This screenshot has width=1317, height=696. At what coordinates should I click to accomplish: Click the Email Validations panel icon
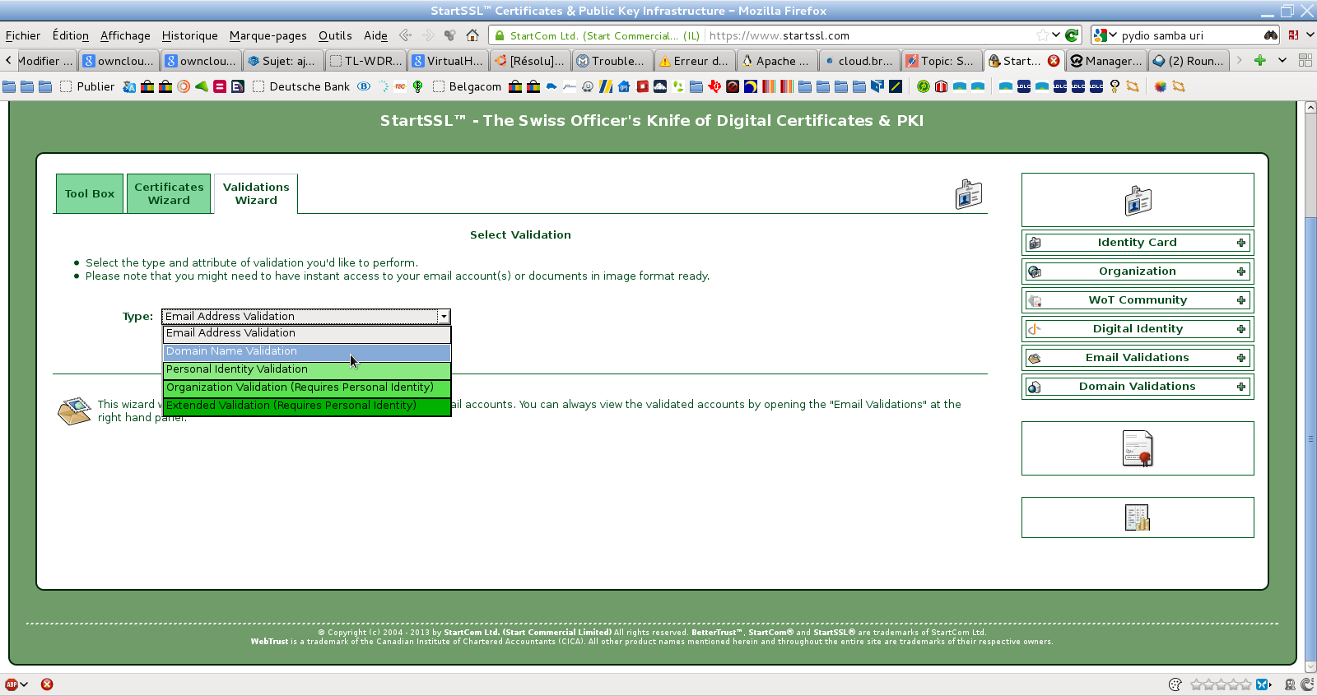pyautogui.click(x=1035, y=358)
